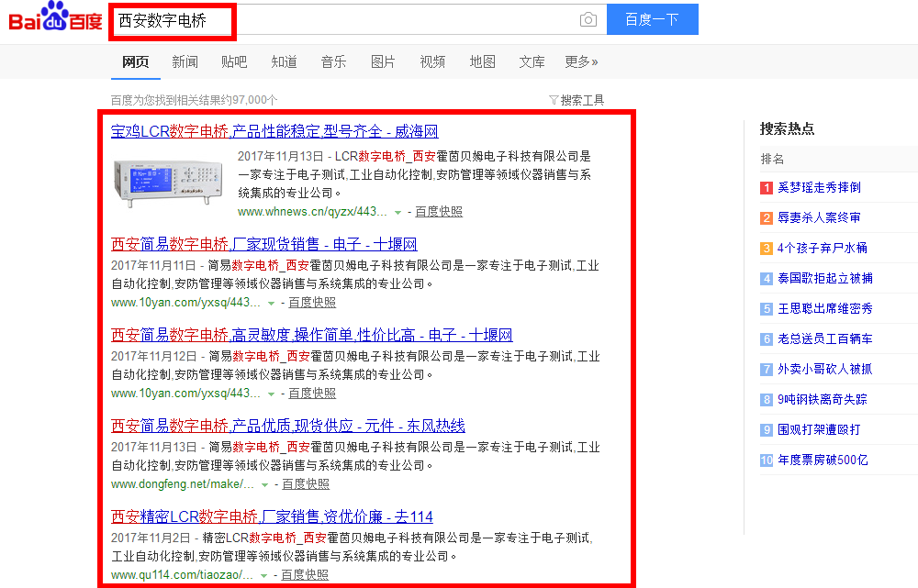Image resolution: width=918 pixels, height=588 pixels.
Task: Click the 百度一下 search button
Action: coord(652,19)
